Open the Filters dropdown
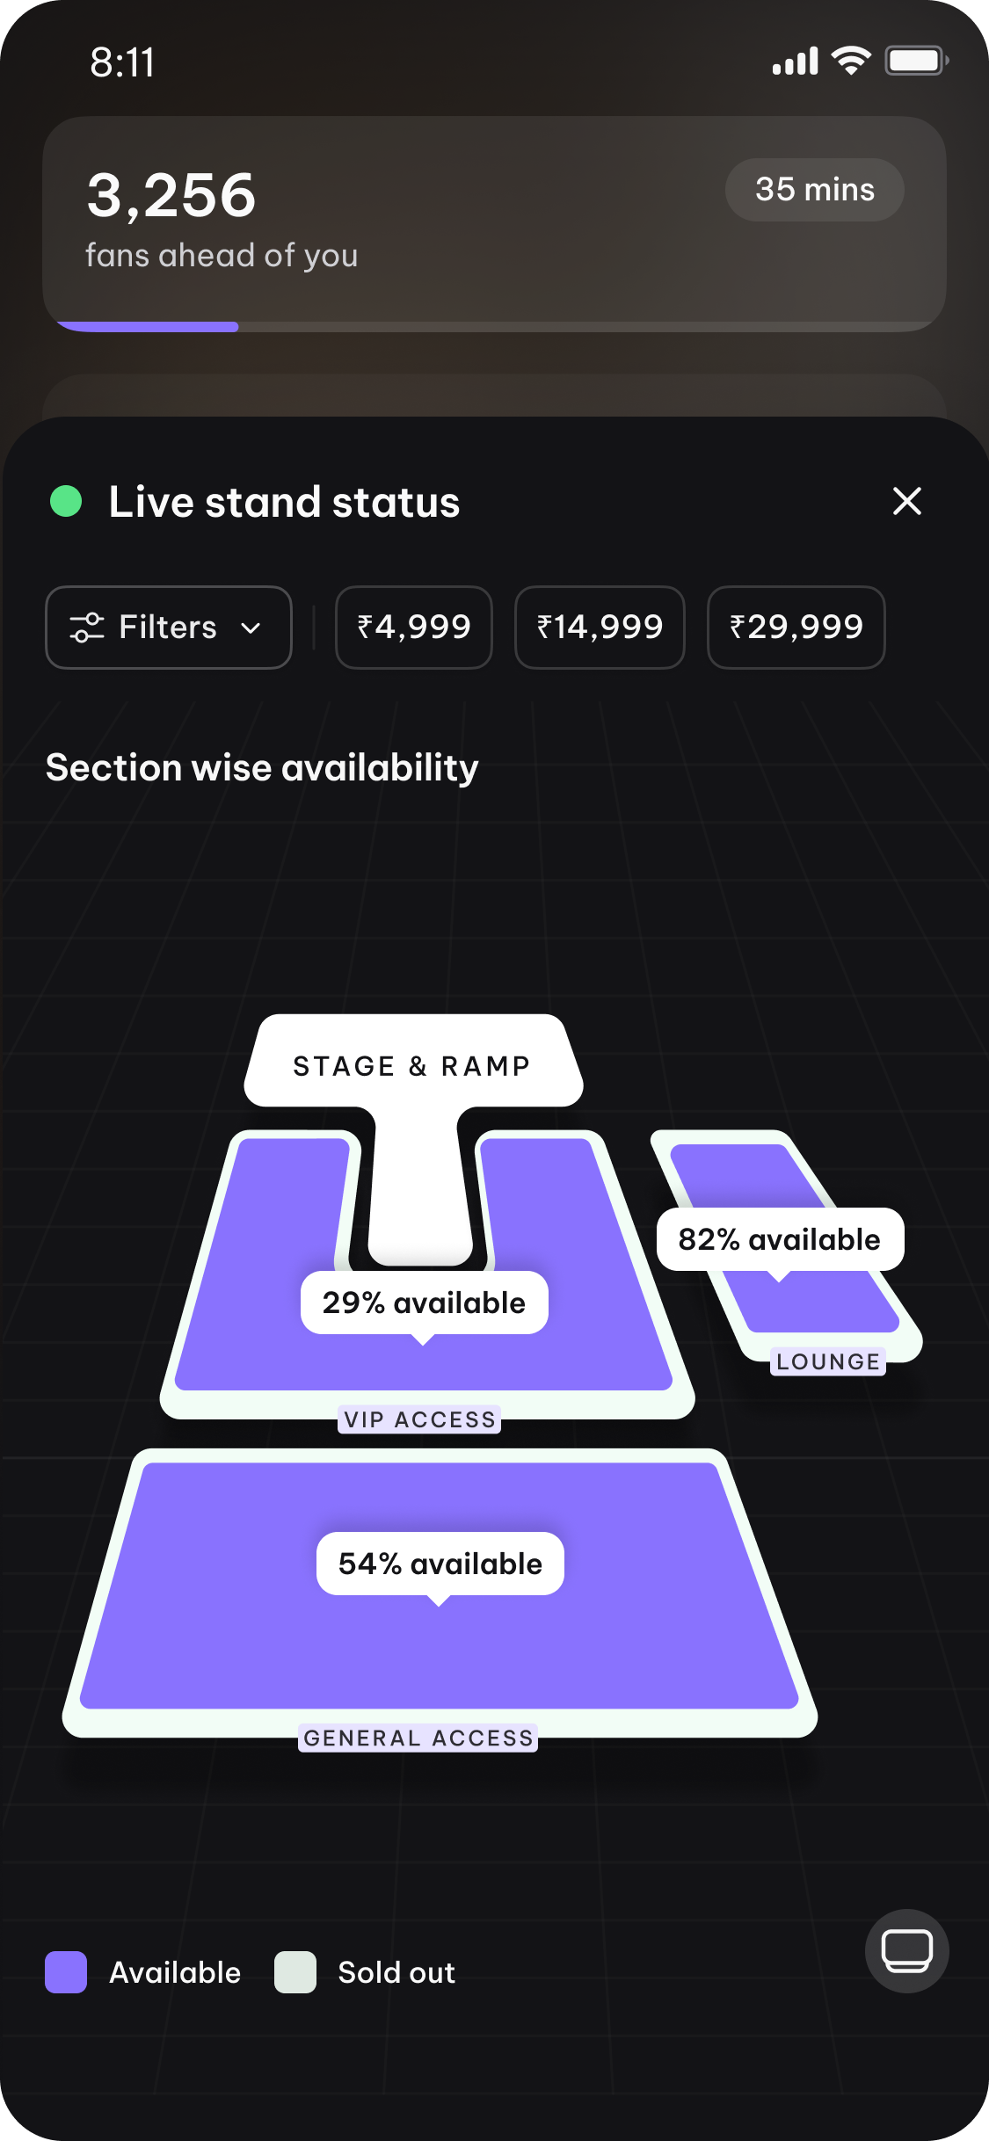 (168, 628)
